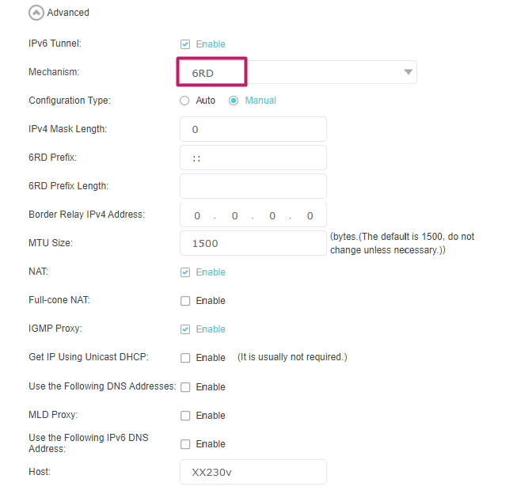This screenshot has width=517, height=498.
Task: Enable Use the Following IPv6 DNS Address
Action: 185,444
